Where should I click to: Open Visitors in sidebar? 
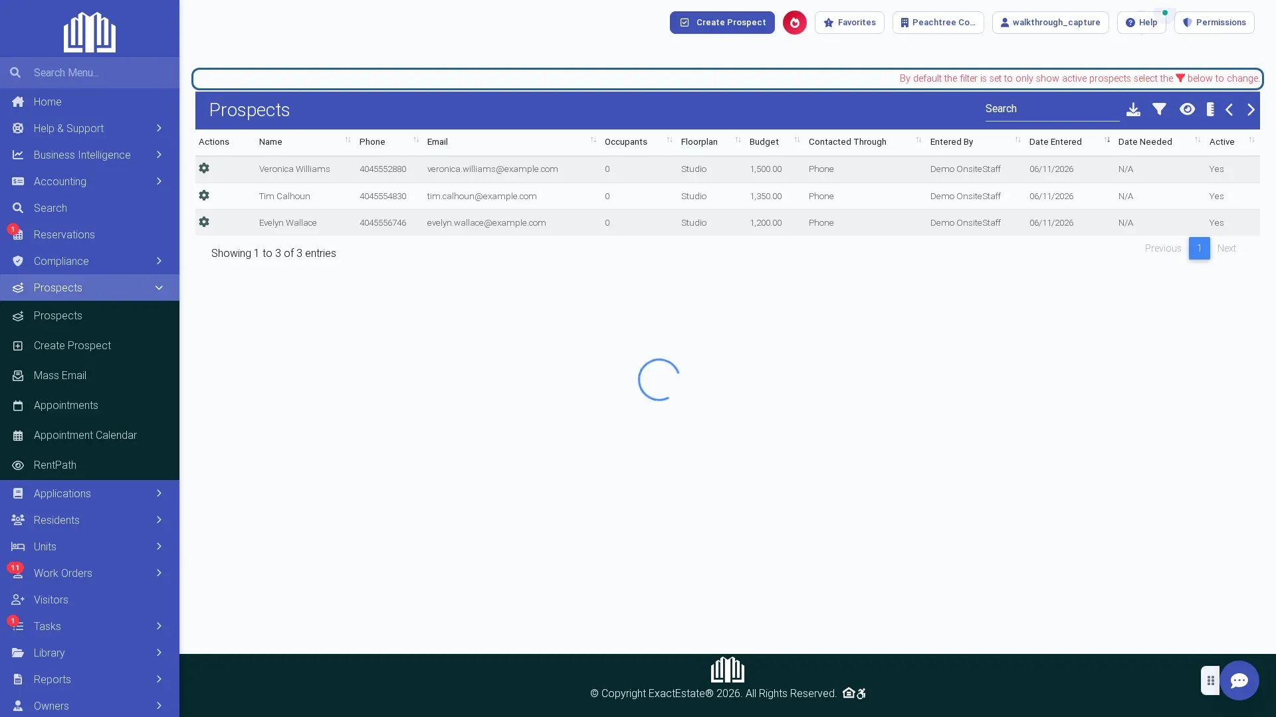coord(90,599)
